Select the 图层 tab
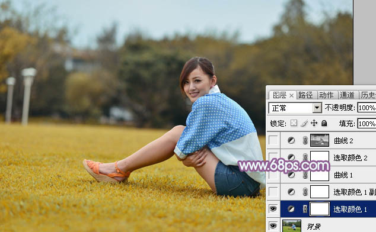Image resolution: width=376 pixels, height=232 pixels. pyautogui.click(x=279, y=95)
